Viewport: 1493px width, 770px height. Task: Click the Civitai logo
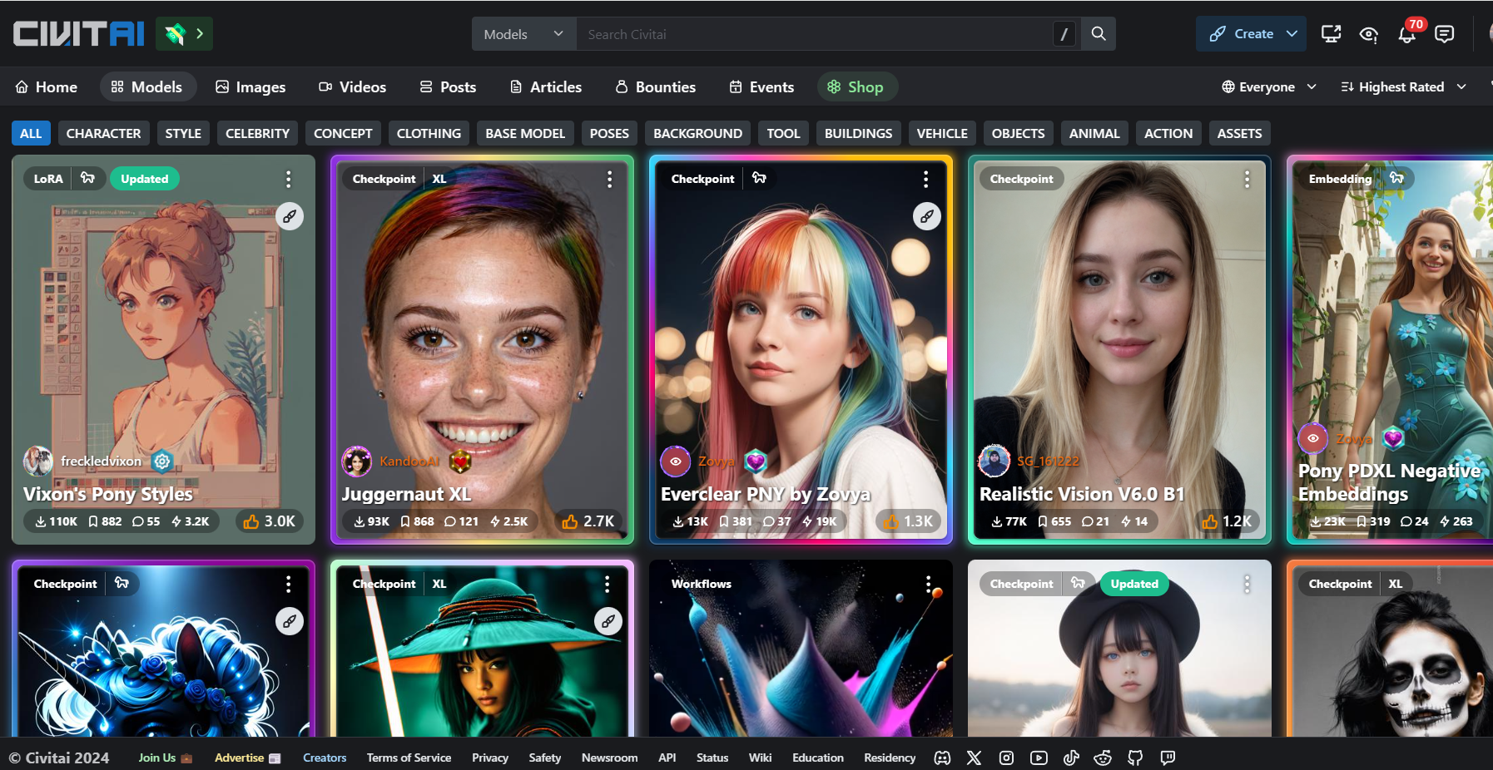coord(79,33)
